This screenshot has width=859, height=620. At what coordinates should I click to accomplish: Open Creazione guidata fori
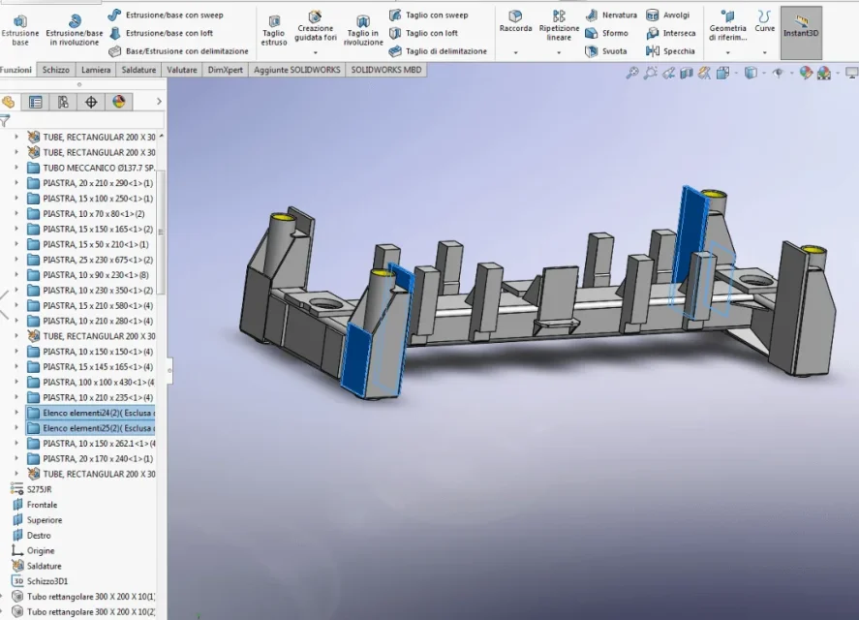point(316,26)
